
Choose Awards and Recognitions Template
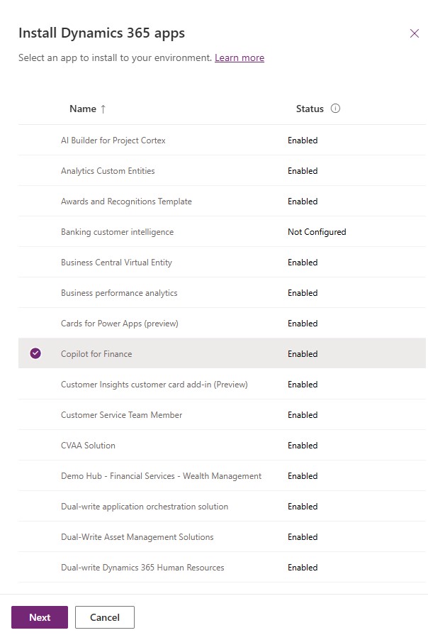(223, 202)
